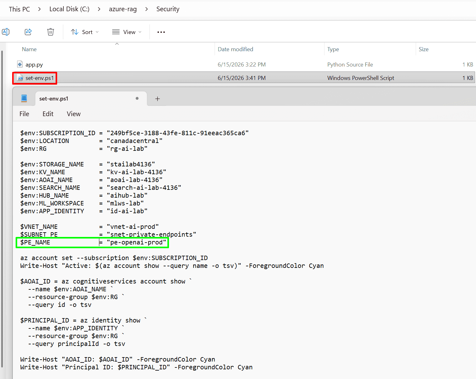The image size is (476, 379).
Task: Sort by Date modified column header
Action: coord(236,49)
